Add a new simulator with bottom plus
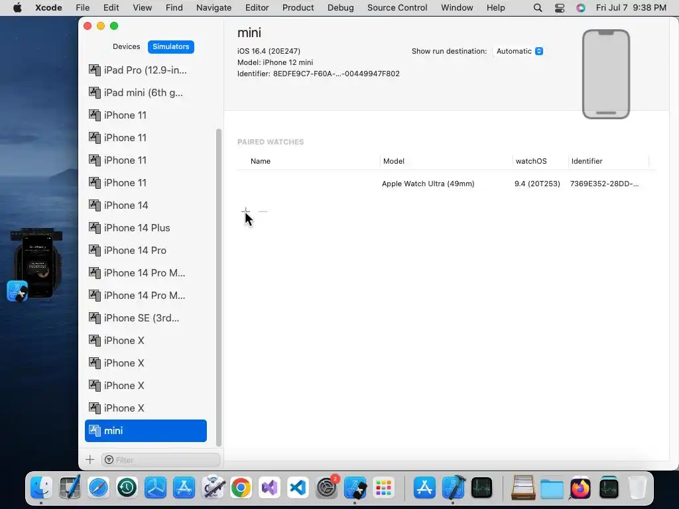This screenshot has width=679, height=509. (90, 460)
